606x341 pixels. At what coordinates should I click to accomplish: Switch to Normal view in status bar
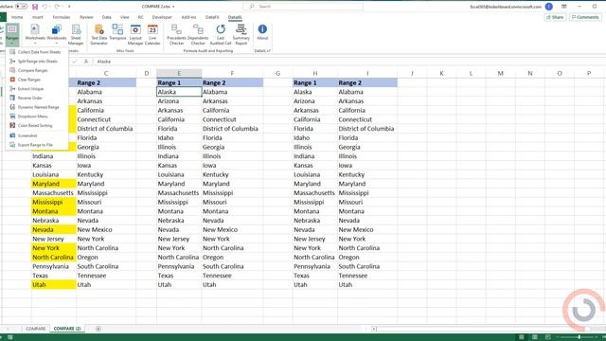(522, 337)
